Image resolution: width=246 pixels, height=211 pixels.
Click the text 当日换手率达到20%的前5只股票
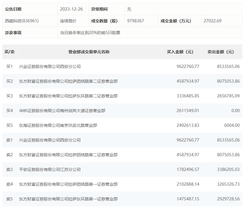point(90,33)
